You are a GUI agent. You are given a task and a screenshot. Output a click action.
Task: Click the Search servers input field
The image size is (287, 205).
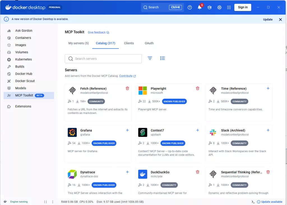(x=103, y=59)
